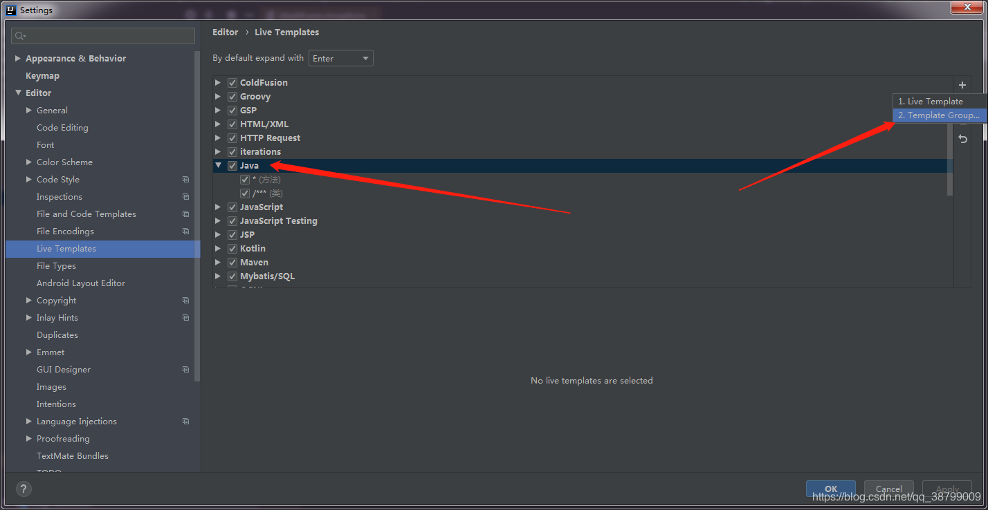Toggle the GSP group checkbox

click(x=232, y=111)
